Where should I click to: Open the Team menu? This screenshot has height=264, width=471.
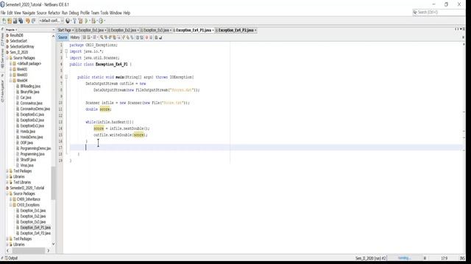(95, 13)
